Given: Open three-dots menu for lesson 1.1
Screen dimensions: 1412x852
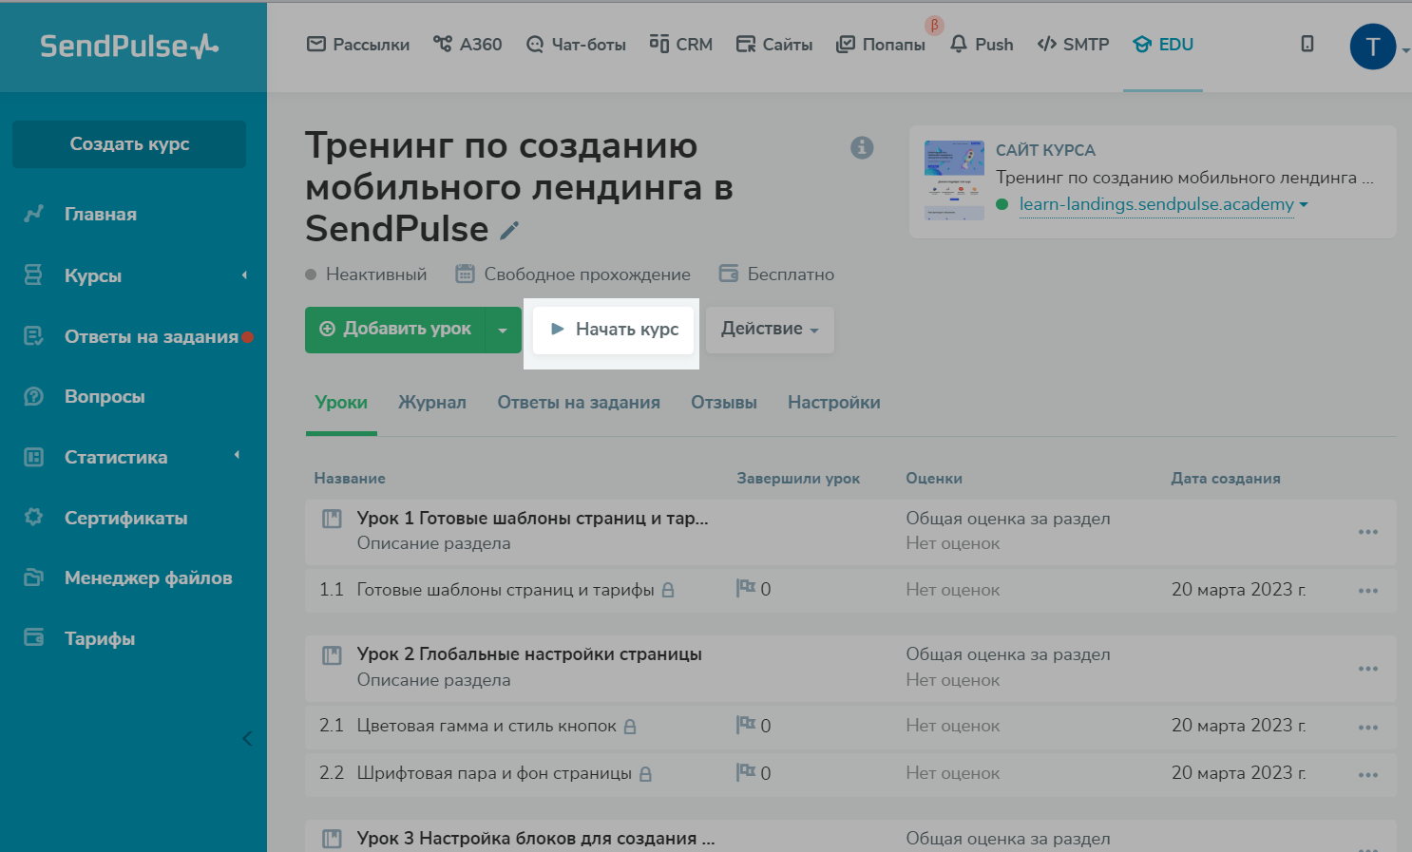Looking at the screenshot, I should click(x=1367, y=591).
